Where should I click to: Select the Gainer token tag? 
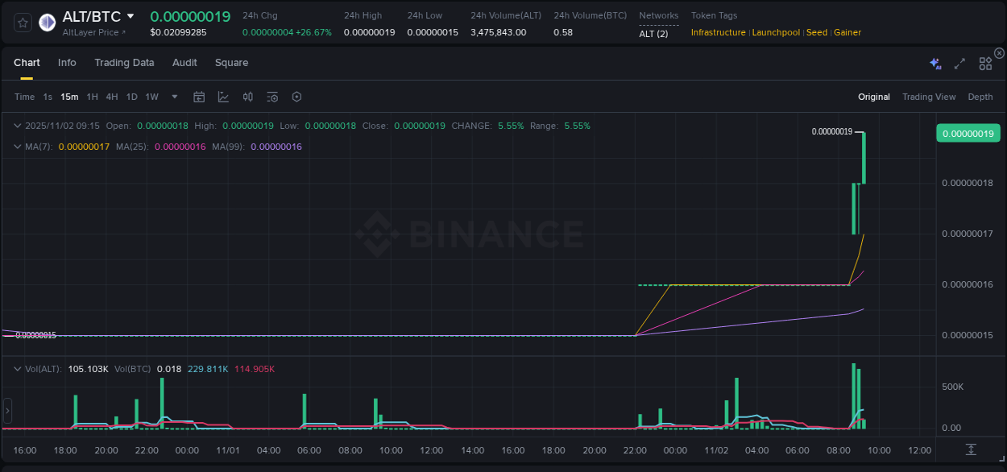[x=847, y=32]
